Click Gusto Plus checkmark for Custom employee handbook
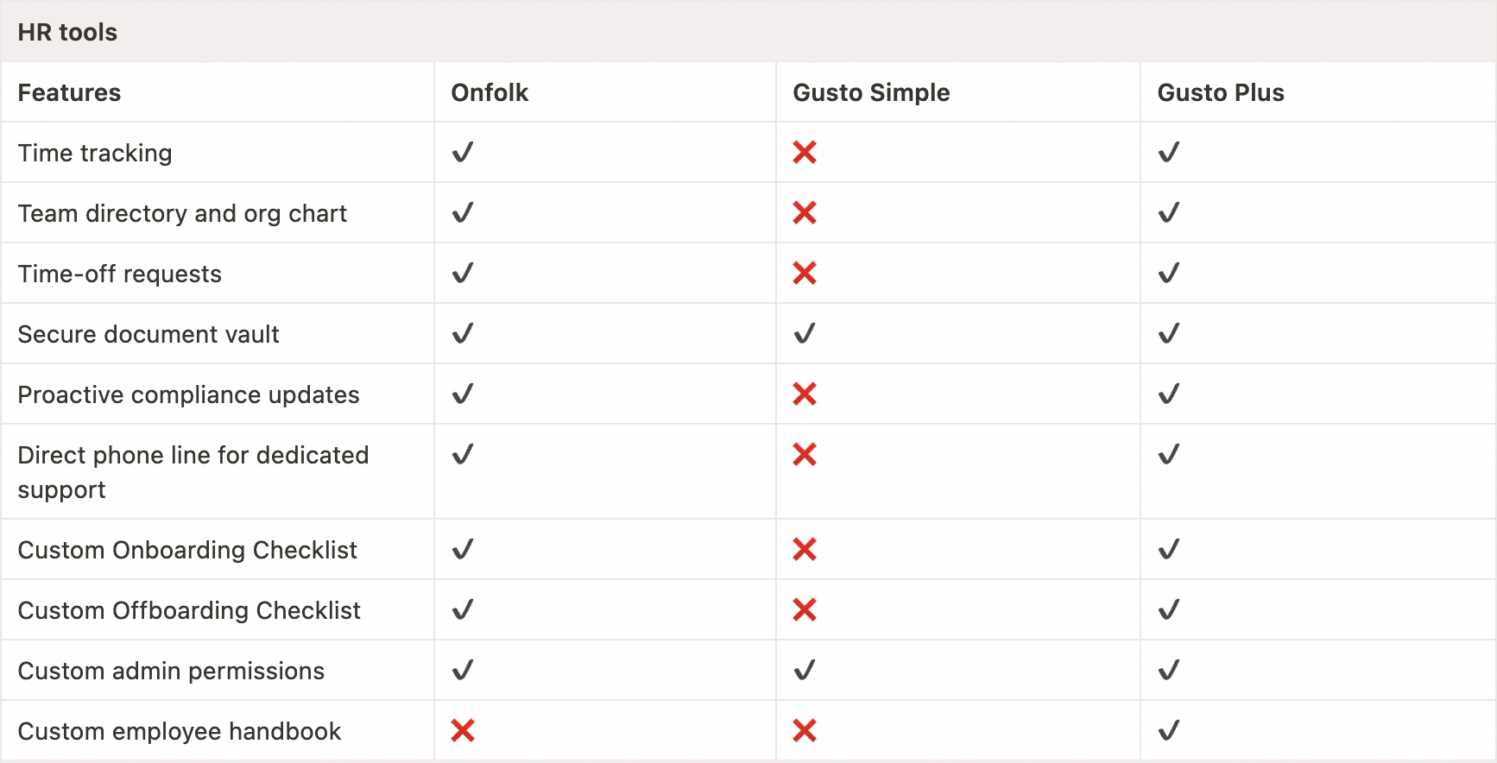The height and width of the screenshot is (763, 1497). pyautogui.click(x=1169, y=731)
